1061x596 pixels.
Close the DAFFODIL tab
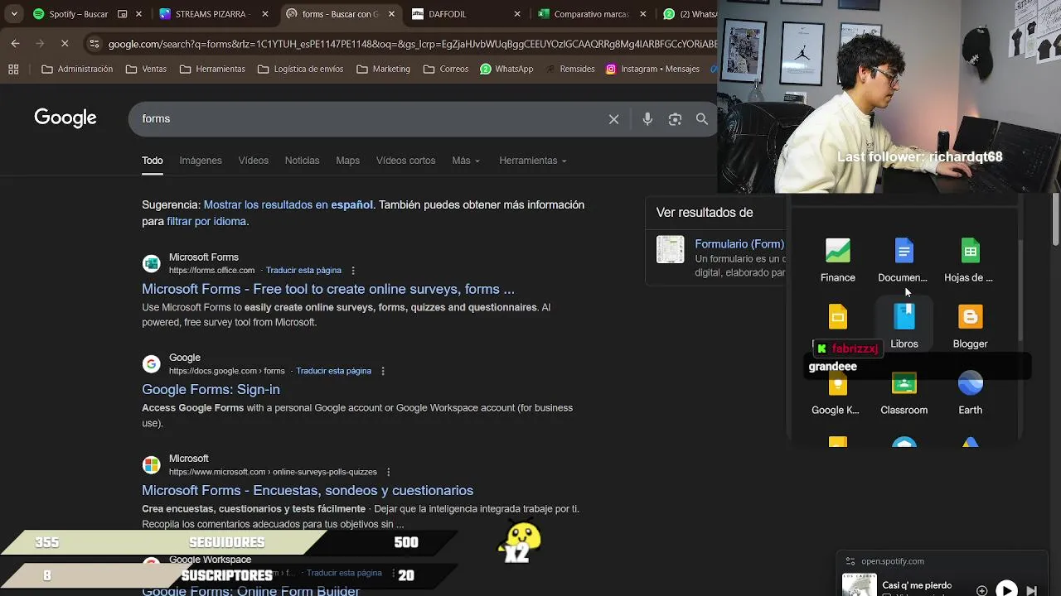click(x=517, y=14)
